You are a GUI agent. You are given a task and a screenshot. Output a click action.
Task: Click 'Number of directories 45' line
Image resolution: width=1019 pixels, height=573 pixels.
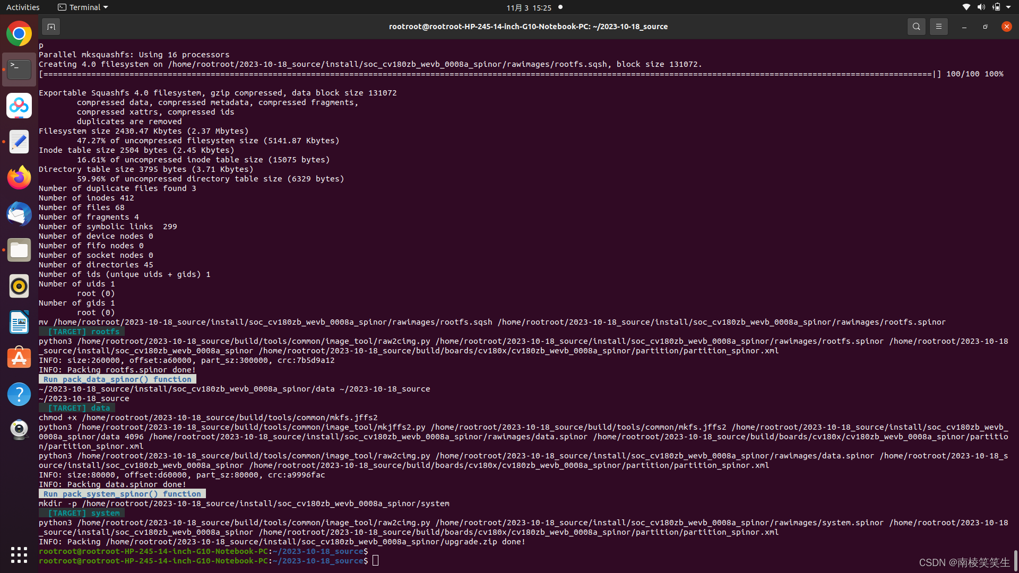96,265
